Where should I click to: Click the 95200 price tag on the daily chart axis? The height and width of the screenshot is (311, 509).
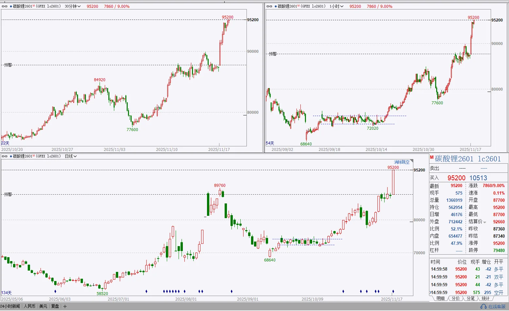(x=420, y=170)
